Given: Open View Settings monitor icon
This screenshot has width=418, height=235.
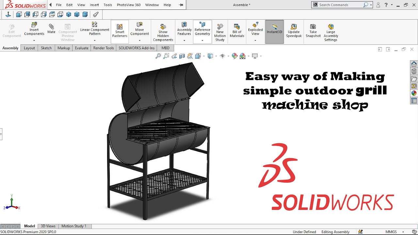Looking at the screenshot, I should click(x=255, y=56).
